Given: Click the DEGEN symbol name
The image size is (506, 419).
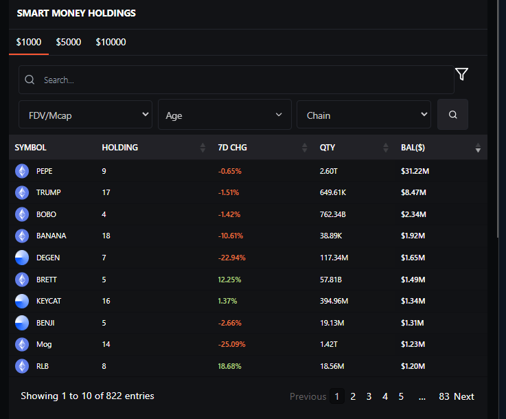Looking at the screenshot, I should pyautogui.click(x=48, y=258).
